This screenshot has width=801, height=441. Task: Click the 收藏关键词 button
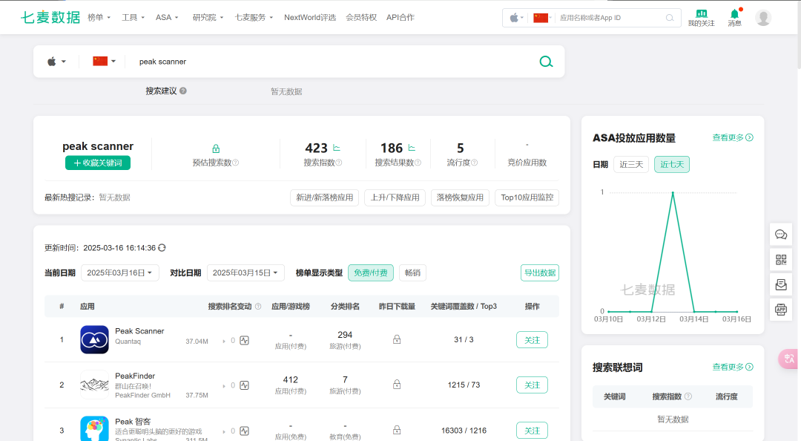98,163
